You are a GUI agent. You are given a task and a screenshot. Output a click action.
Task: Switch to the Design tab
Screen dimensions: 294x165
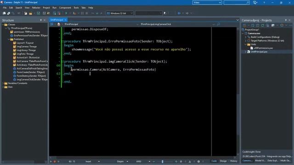223,161
